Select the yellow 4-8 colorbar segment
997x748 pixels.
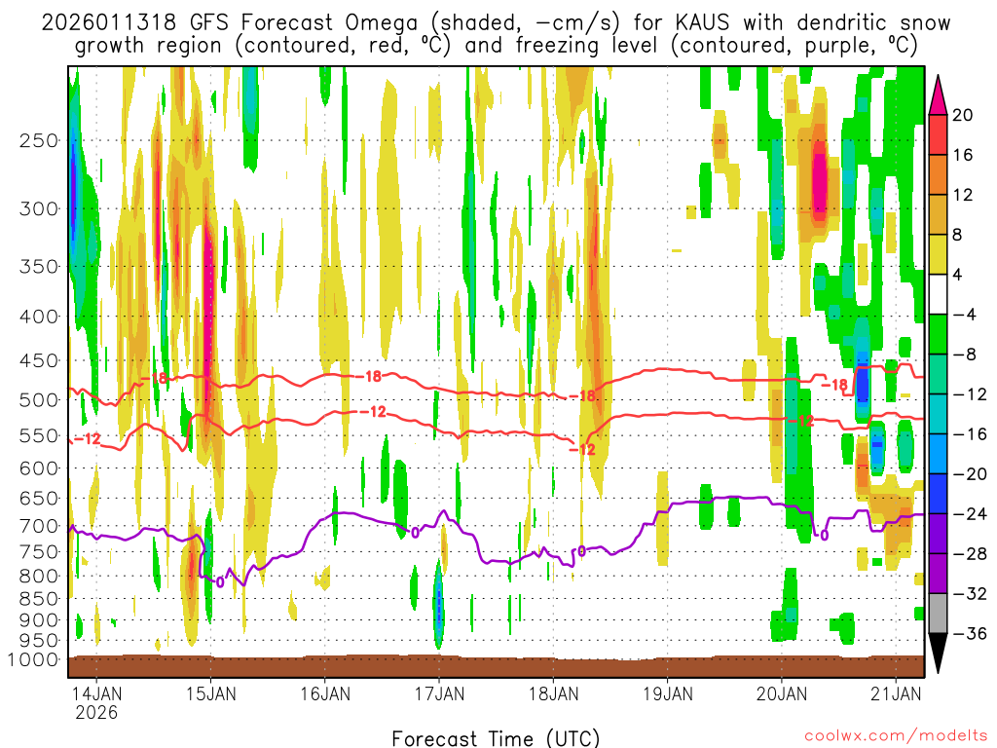(x=938, y=254)
